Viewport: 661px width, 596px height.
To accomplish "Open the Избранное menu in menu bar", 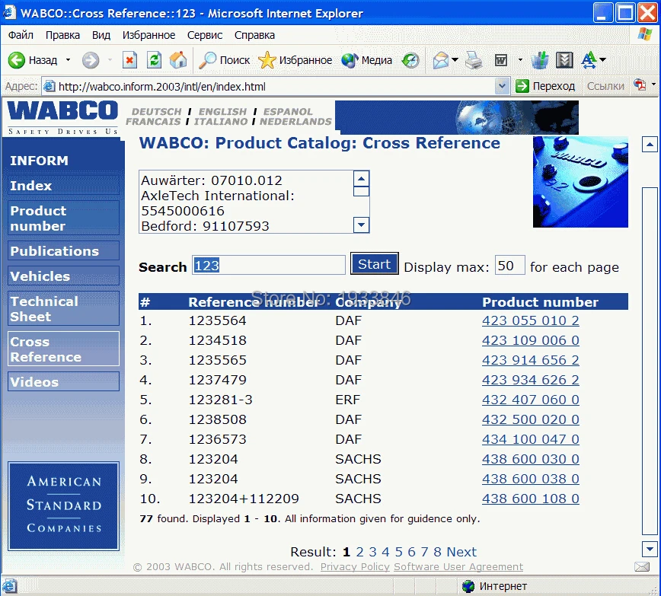I will pos(148,35).
